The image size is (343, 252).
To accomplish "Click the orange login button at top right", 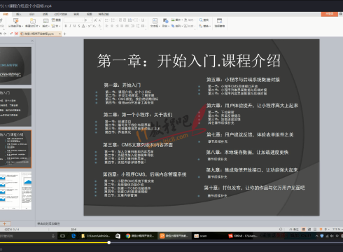I will pyautogui.click(x=329, y=14).
